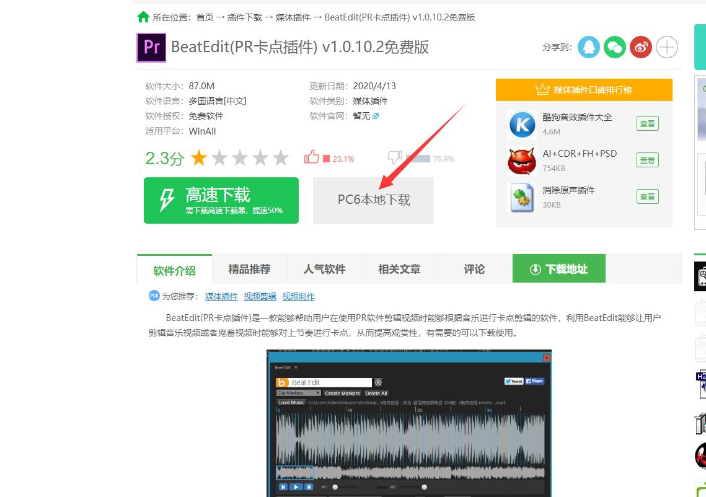Screen dimensions: 706x497
Task: Click the 2020/4/13 update date
Action: tap(374, 86)
